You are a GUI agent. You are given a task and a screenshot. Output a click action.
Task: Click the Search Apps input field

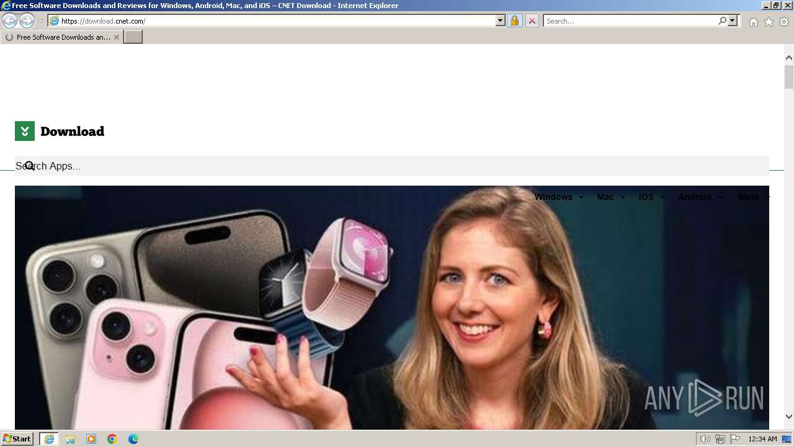[x=392, y=166]
